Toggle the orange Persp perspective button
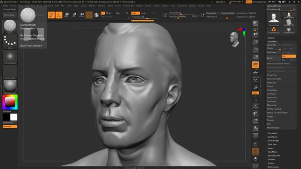 pyautogui.click(x=255, y=65)
